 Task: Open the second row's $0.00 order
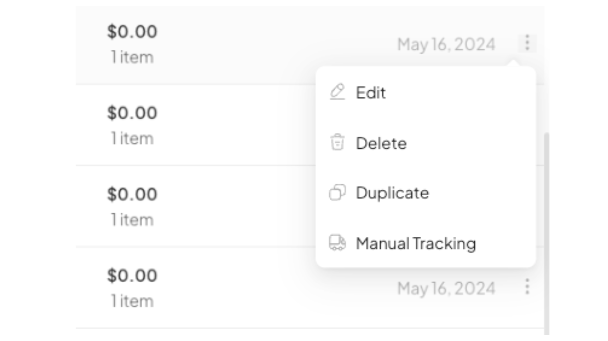pyautogui.click(x=132, y=113)
